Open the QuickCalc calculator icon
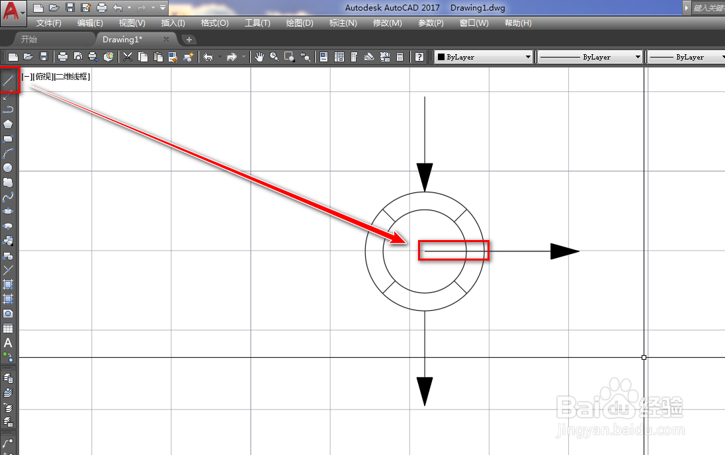This screenshot has height=455, width=725. pos(400,57)
